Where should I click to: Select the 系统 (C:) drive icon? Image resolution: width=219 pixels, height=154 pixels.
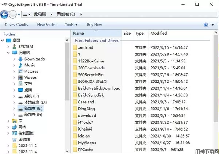(20, 97)
